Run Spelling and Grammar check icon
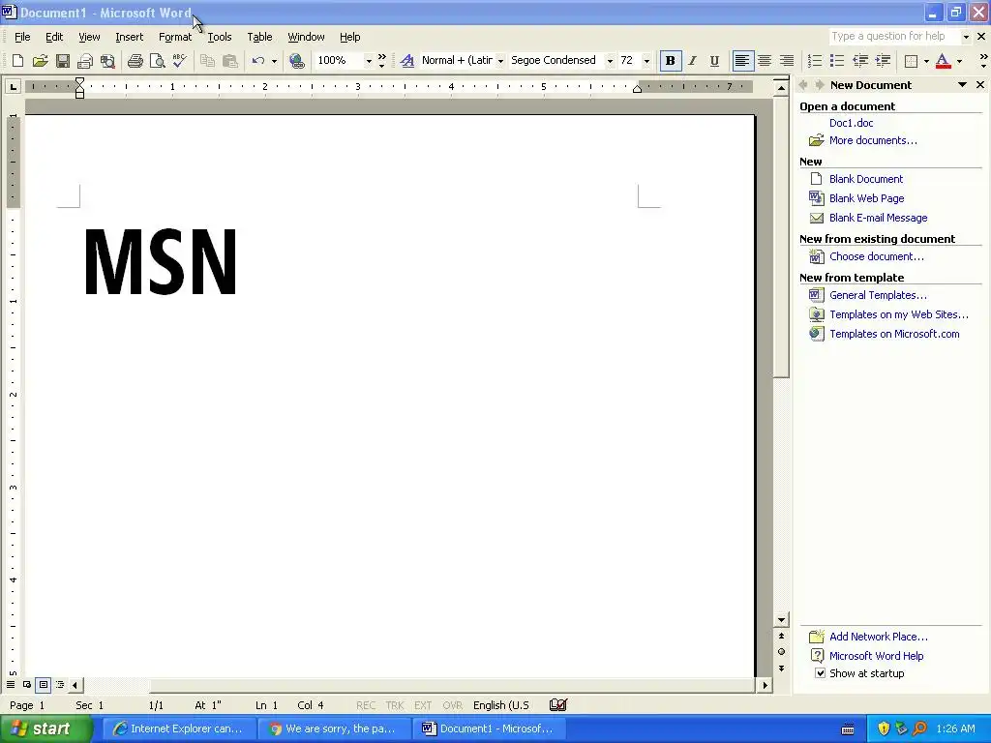Screen dimensions: 991x743 point(179,61)
